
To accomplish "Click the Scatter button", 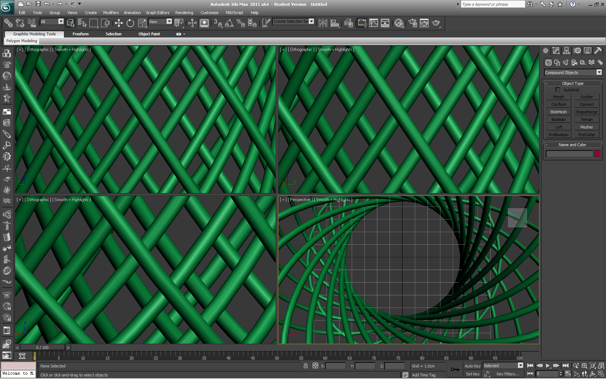I will coord(587,97).
